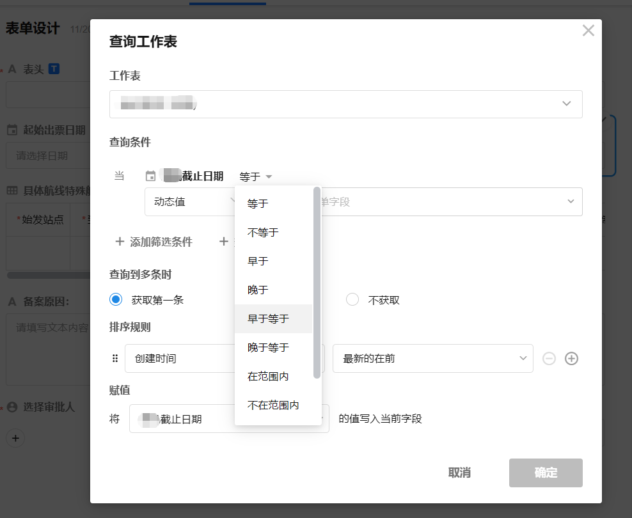Click the operator list scrollbar
Viewport: 632px width, 518px height.
click(317, 281)
